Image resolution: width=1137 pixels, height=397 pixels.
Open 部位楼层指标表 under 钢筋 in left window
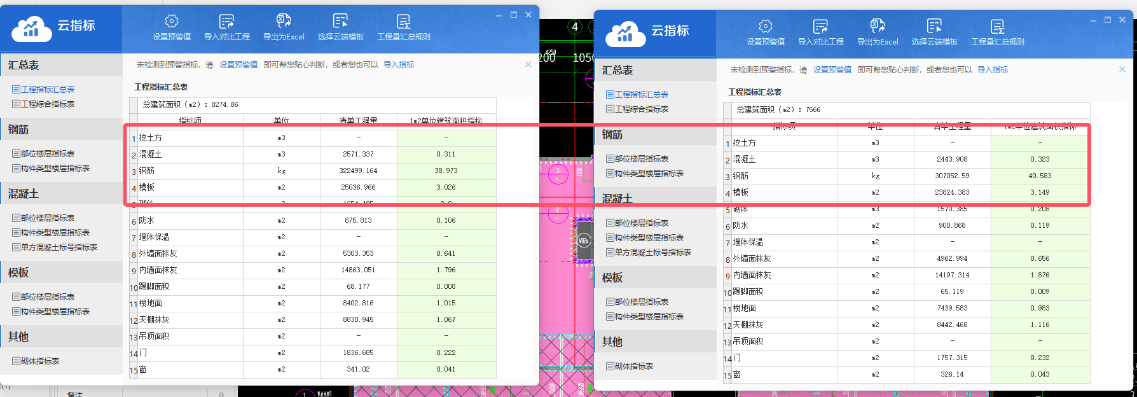[x=43, y=153]
